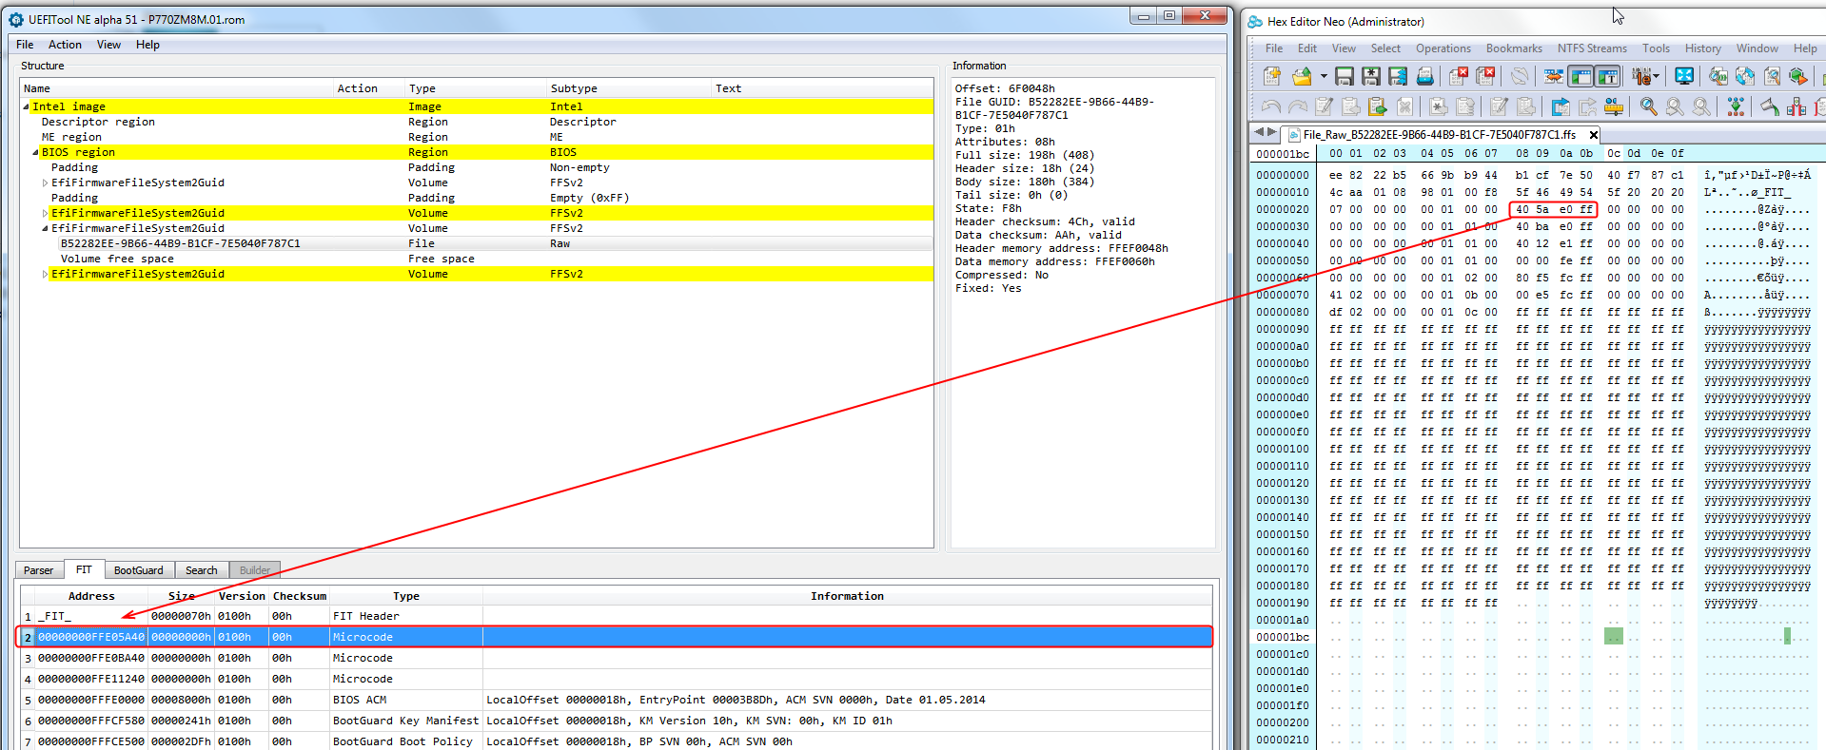This screenshot has height=750, width=1826.
Task: Click the yellow ruler icon in toolbar
Action: coord(1614,106)
